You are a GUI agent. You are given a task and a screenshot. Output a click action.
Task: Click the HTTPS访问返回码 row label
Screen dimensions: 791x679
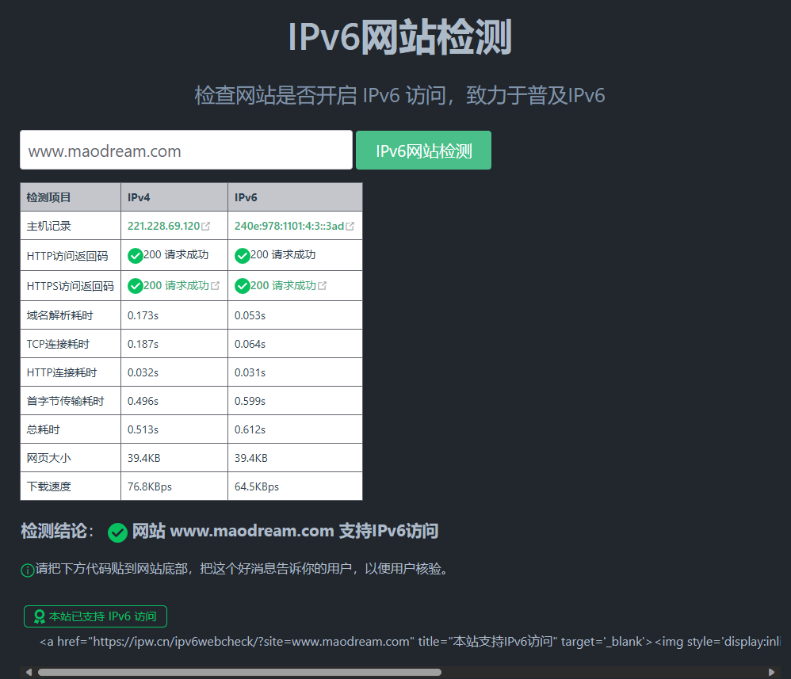click(x=70, y=286)
